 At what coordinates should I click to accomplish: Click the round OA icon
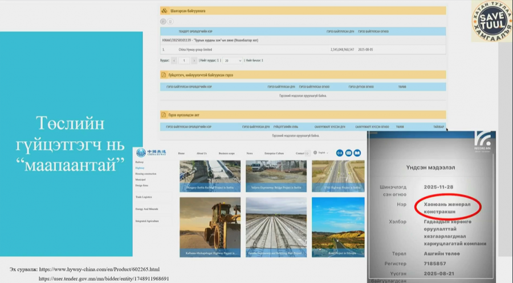point(340,153)
